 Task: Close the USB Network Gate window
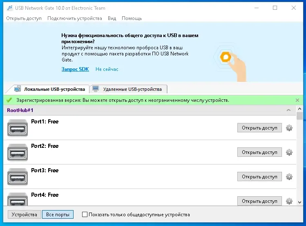pyautogui.click(x=294, y=8)
